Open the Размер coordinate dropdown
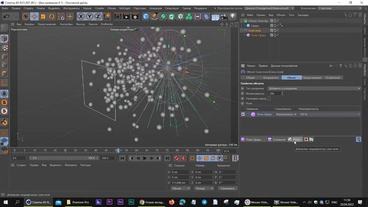368x207 pixels. coord(204,189)
